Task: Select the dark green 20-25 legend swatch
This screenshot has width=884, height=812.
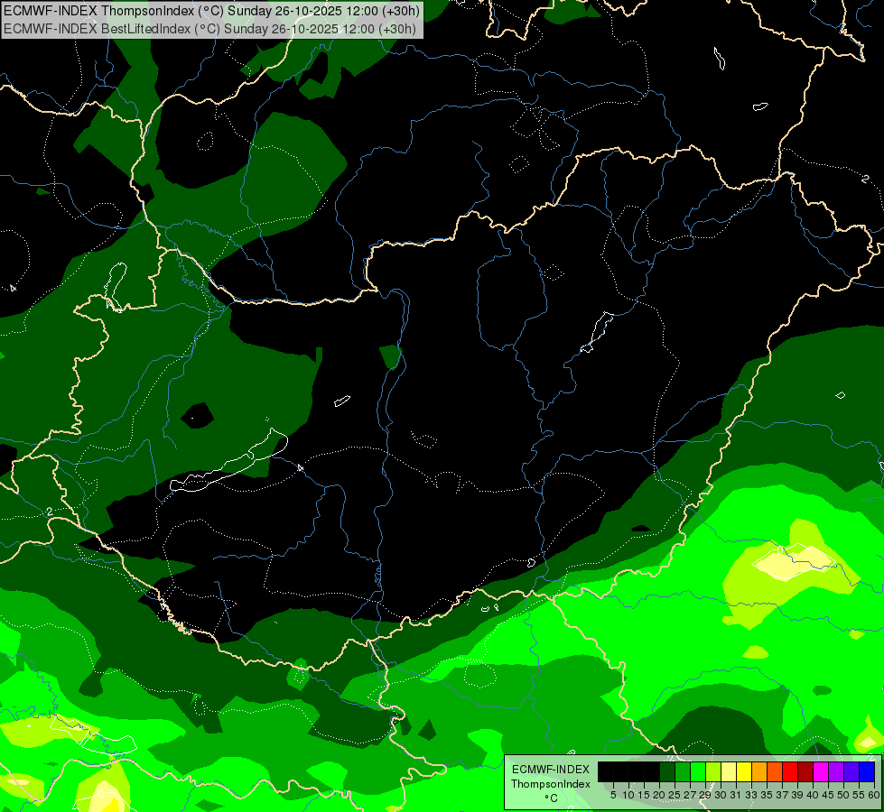Action: (667, 771)
